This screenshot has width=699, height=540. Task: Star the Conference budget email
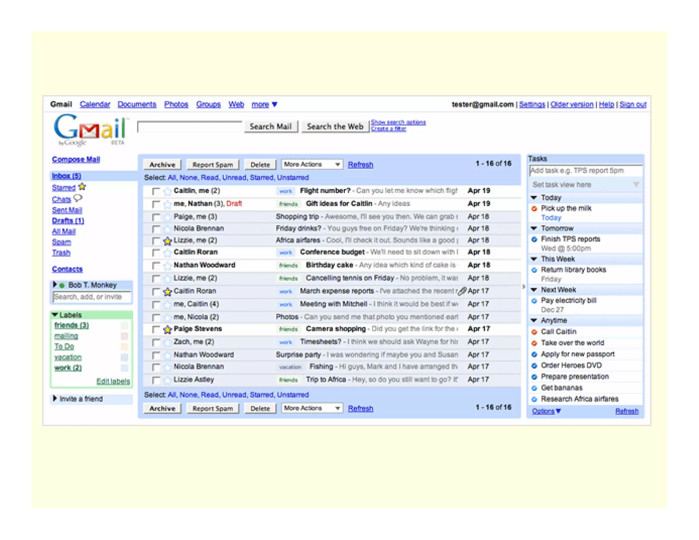tap(167, 253)
